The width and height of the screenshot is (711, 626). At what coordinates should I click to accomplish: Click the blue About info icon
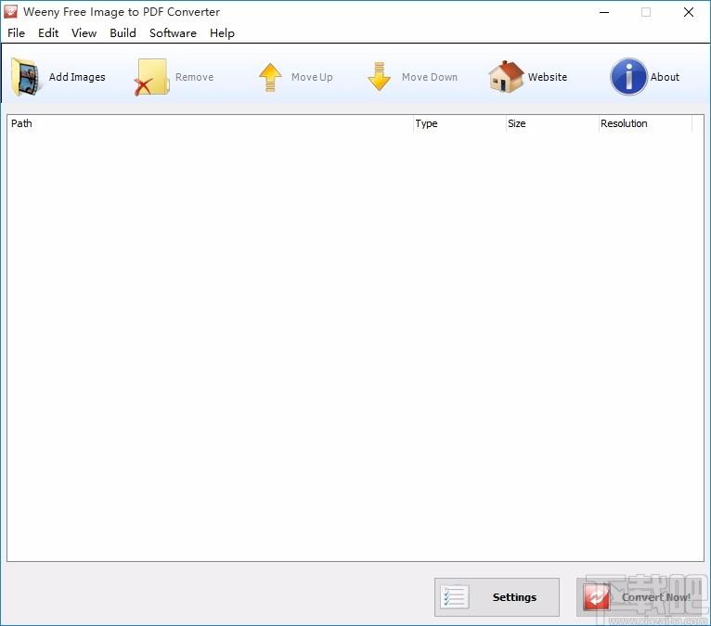tap(628, 77)
